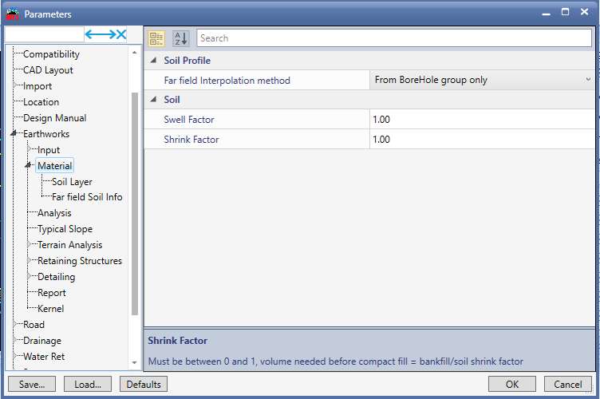Maximize the Parameters window
This screenshot has height=399, width=600.
(565, 12)
